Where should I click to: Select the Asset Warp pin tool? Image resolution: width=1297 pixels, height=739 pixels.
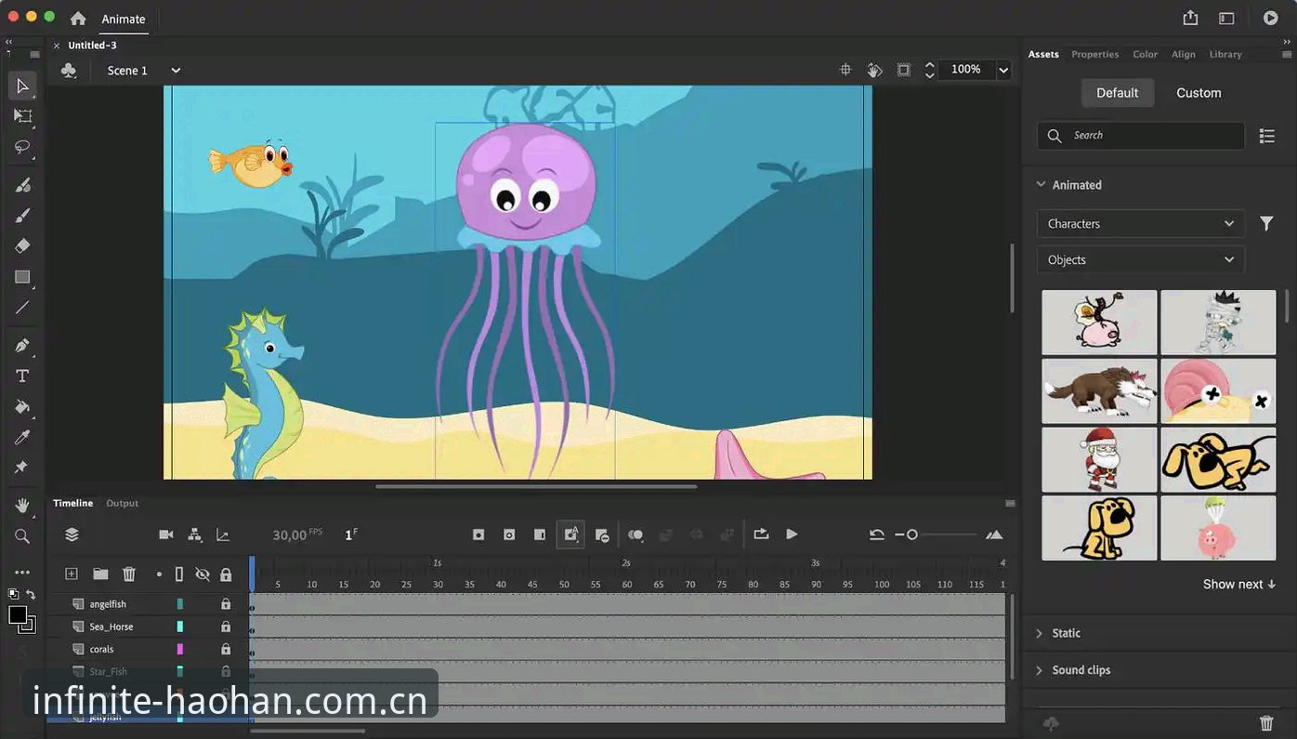[23, 467]
